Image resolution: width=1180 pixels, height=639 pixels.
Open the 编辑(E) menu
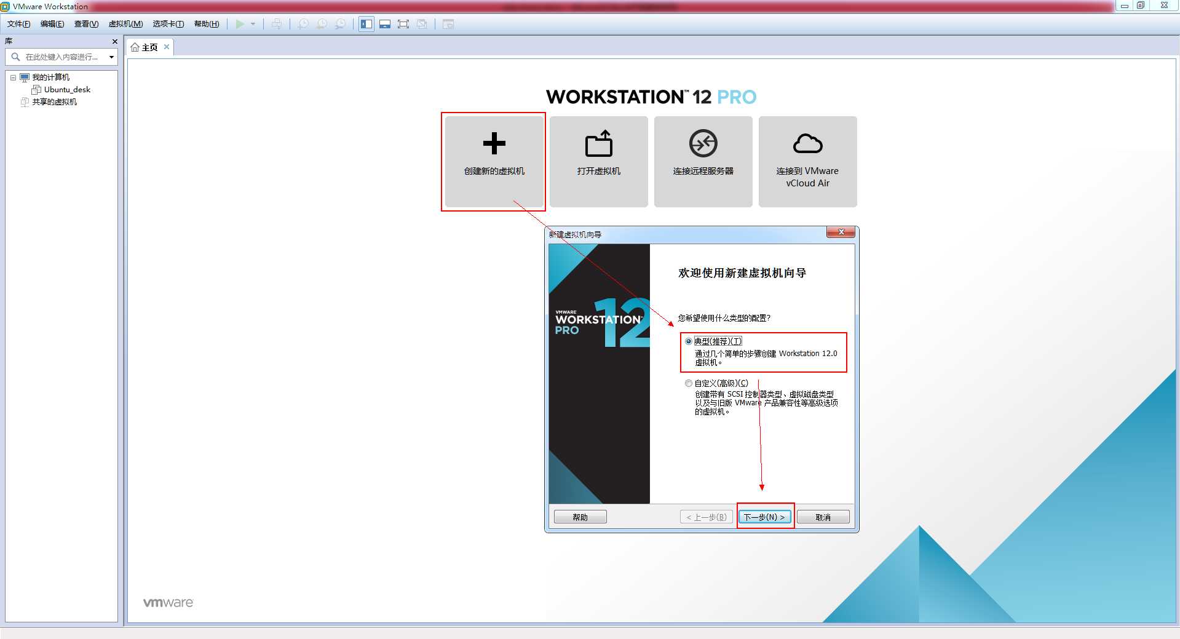click(x=52, y=24)
